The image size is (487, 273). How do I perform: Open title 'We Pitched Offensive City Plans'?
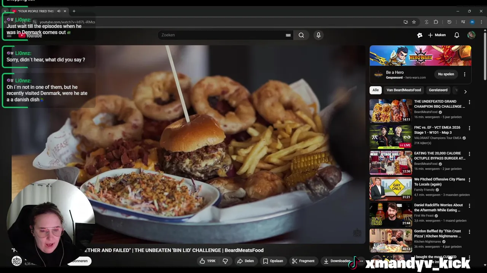tap(439, 182)
